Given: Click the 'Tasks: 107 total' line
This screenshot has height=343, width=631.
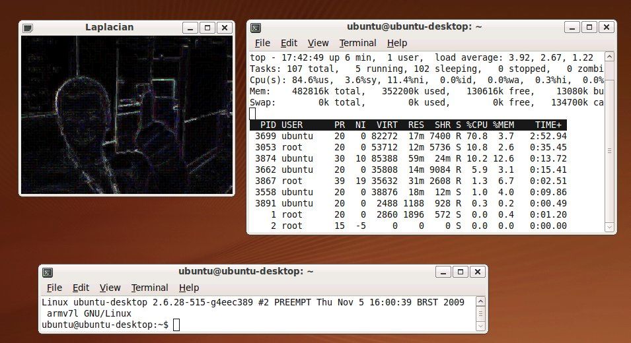Looking at the screenshot, I should click(x=427, y=69).
